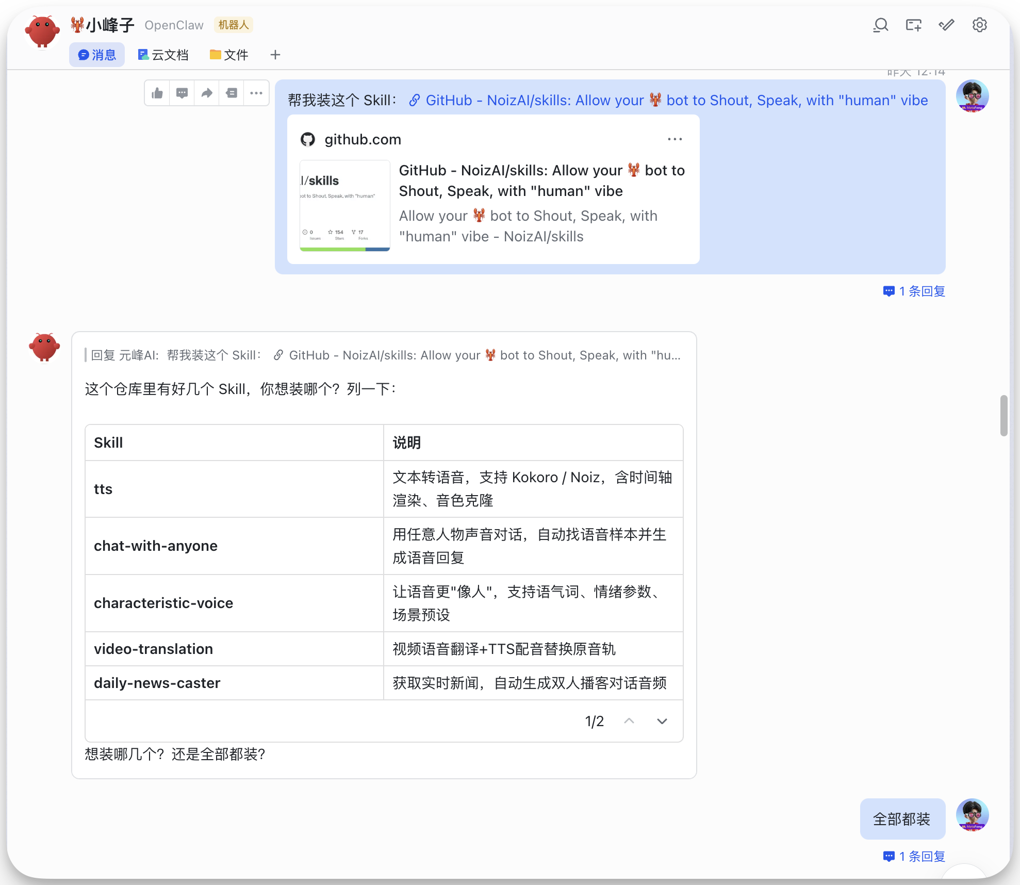1020x885 pixels.
Task: Open more message actions ellipsis
Action: (256, 93)
